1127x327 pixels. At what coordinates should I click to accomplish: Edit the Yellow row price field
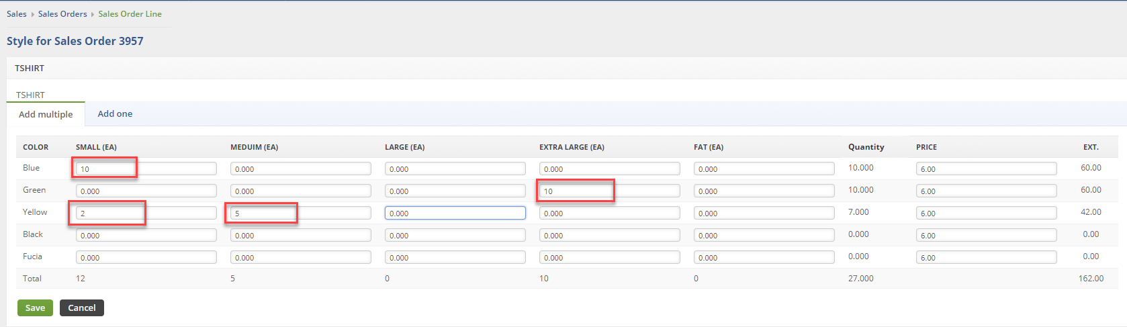pos(987,213)
